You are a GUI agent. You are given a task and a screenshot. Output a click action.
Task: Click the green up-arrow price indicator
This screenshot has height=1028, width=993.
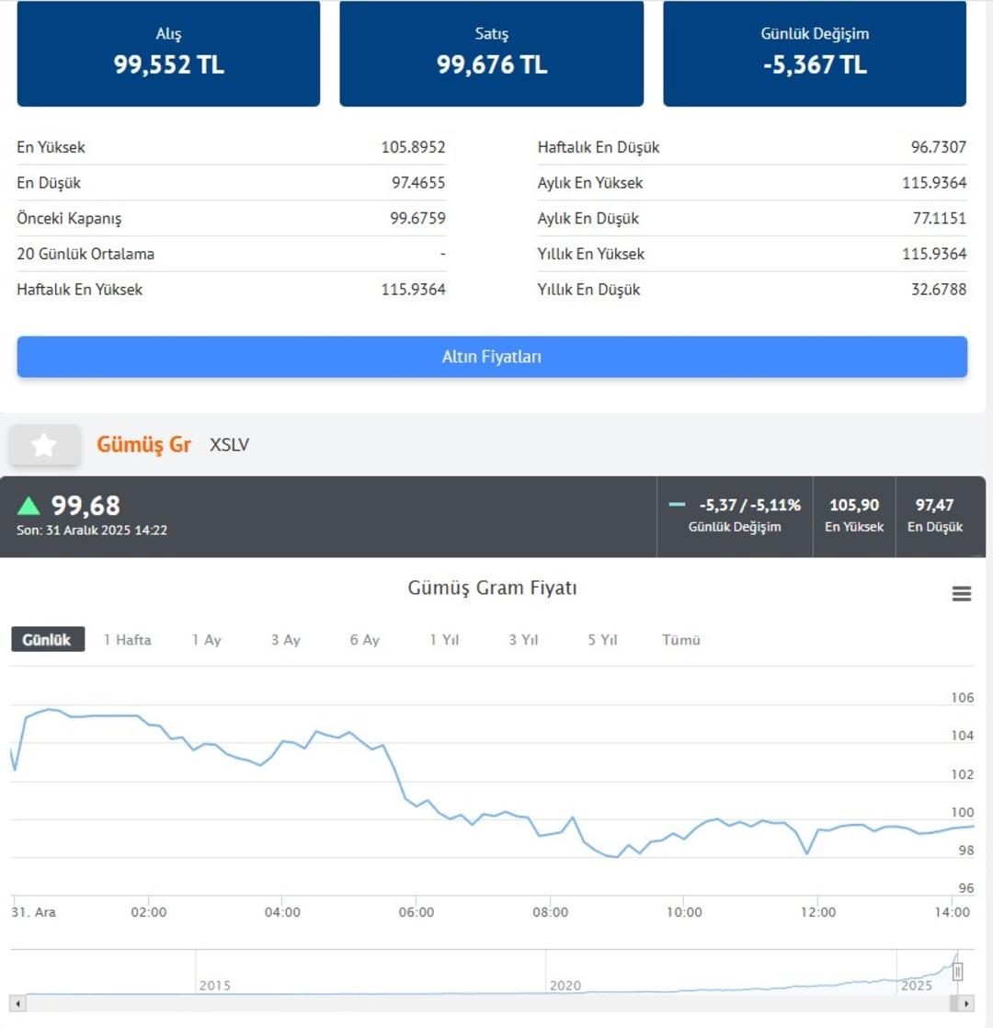tap(29, 506)
